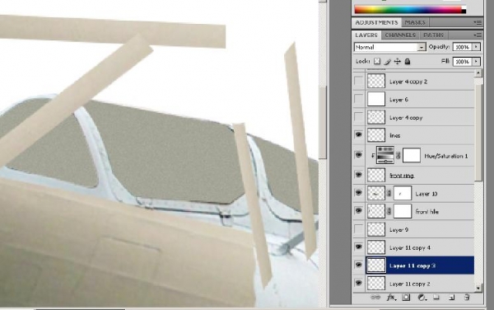Click the canvas vertical scrollbar thumb
The height and width of the screenshot is (310, 494).
tap(323, 123)
